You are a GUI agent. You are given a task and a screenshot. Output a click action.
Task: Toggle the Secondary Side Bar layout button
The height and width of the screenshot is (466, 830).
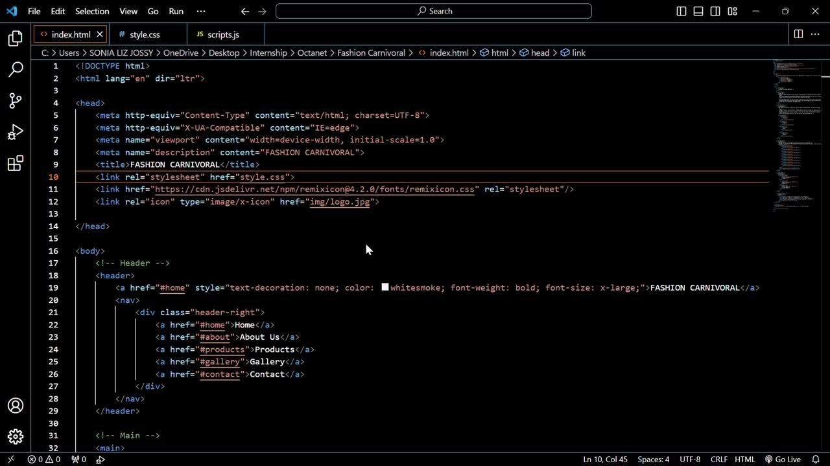715,11
